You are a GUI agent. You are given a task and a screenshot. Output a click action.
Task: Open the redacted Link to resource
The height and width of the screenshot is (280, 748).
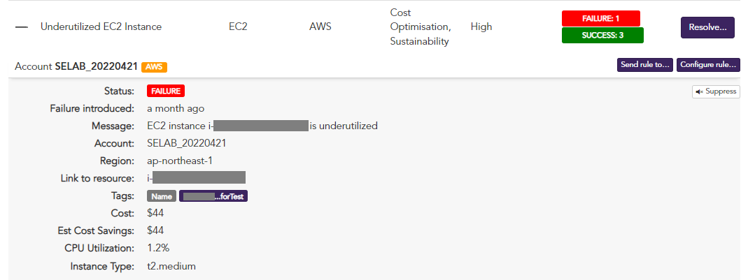(196, 178)
